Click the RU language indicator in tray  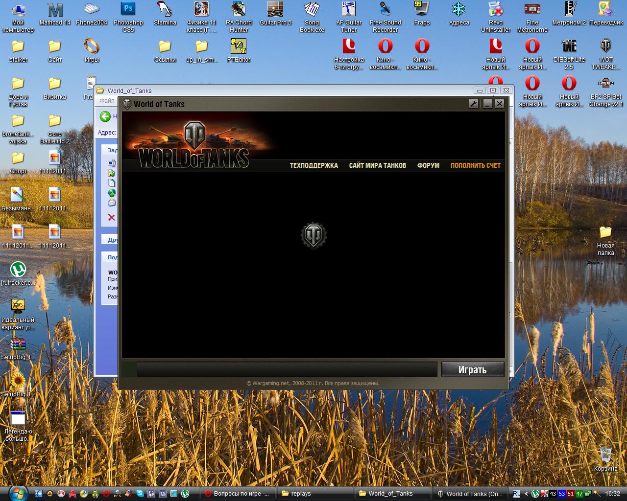coord(516,494)
